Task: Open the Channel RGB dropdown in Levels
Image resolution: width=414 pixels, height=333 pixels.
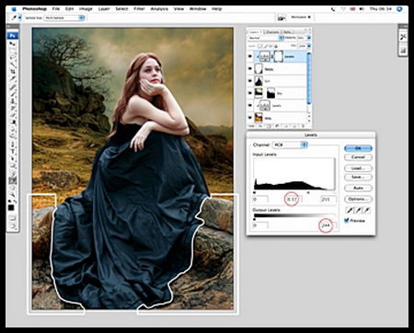Action: point(290,144)
